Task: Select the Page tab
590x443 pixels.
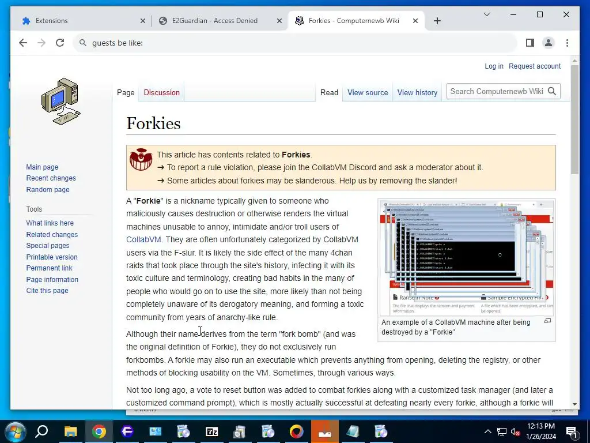Action: [126, 93]
